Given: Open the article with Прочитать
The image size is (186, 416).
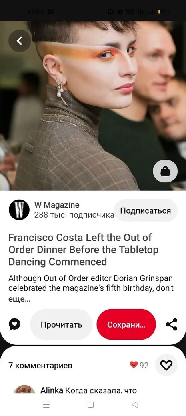Looking at the screenshot, I should click(x=61, y=325).
